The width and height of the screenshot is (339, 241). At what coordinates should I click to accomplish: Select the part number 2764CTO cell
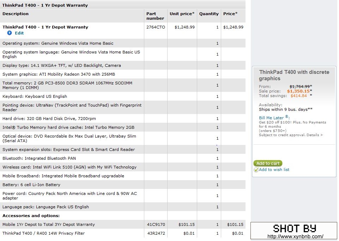pos(156,27)
